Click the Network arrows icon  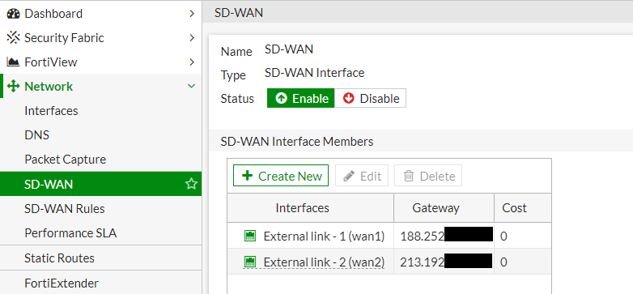click(13, 86)
